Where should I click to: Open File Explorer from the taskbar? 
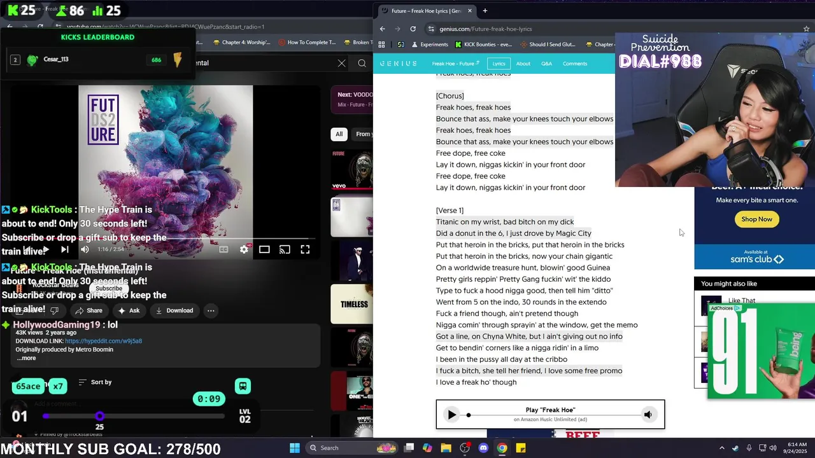tap(446, 448)
